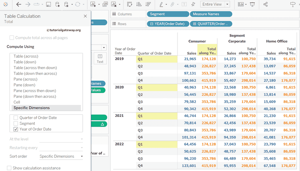Enable the Segment dimension checkbox
The height and width of the screenshot is (171, 300).
16,123
